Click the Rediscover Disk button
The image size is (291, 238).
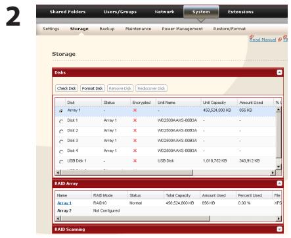coord(151,88)
